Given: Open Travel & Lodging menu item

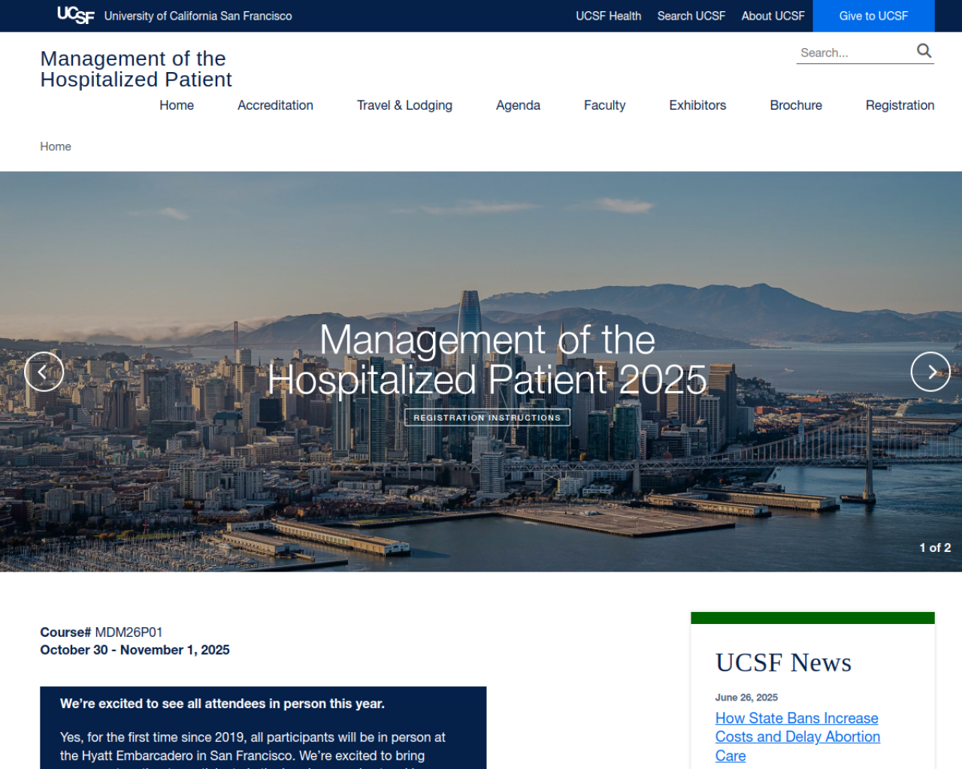Looking at the screenshot, I should point(404,105).
